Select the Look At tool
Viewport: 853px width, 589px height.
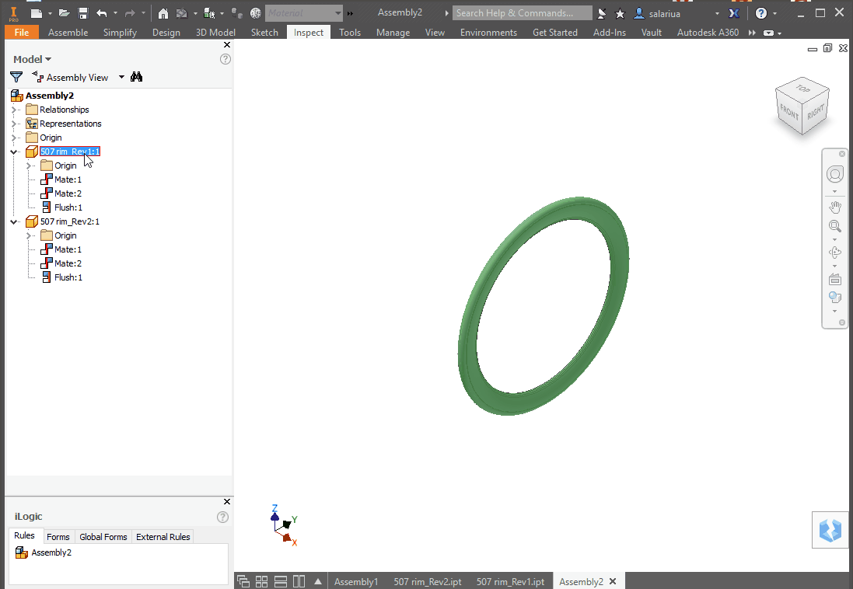(x=834, y=278)
